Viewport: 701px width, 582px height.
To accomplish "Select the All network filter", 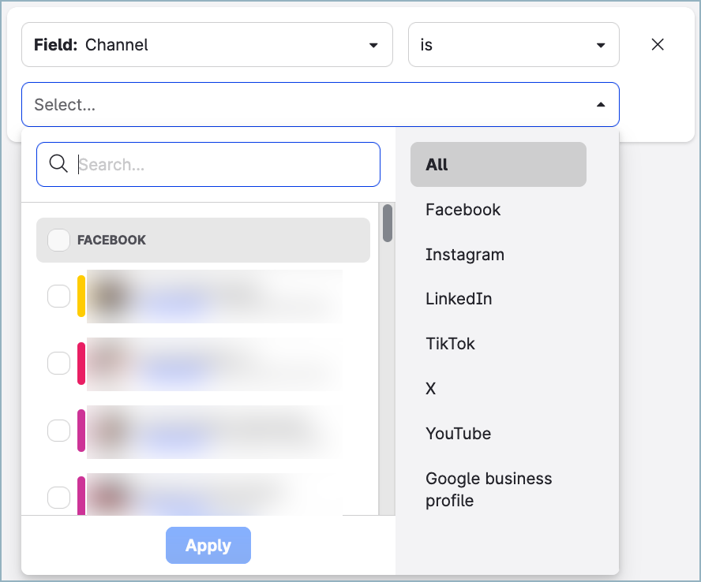I will click(x=497, y=165).
